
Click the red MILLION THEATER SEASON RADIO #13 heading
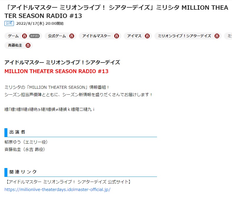coord(56,71)
